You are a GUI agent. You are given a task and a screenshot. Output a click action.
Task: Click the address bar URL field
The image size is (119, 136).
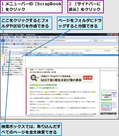58,40
